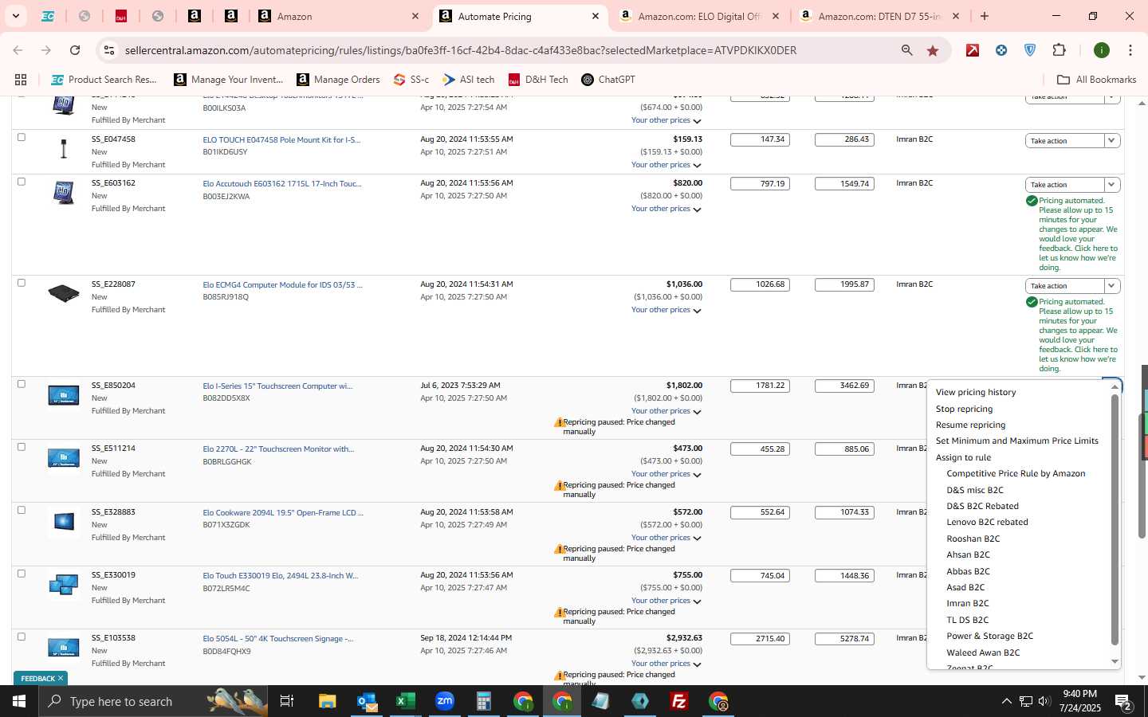The width and height of the screenshot is (1148, 717).
Task: Open Calculator from taskbar
Action: pos(484,701)
